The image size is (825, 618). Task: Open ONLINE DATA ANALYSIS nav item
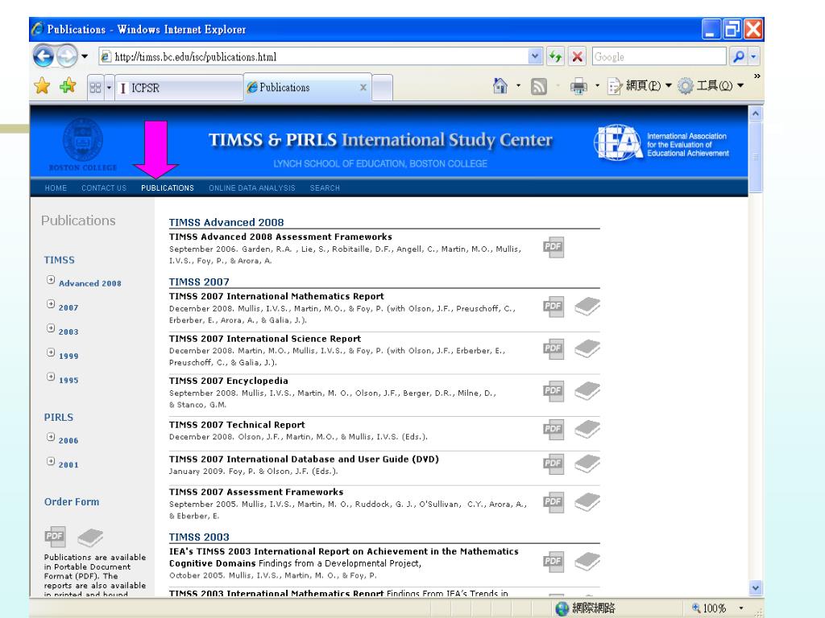click(x=251, y=187)
